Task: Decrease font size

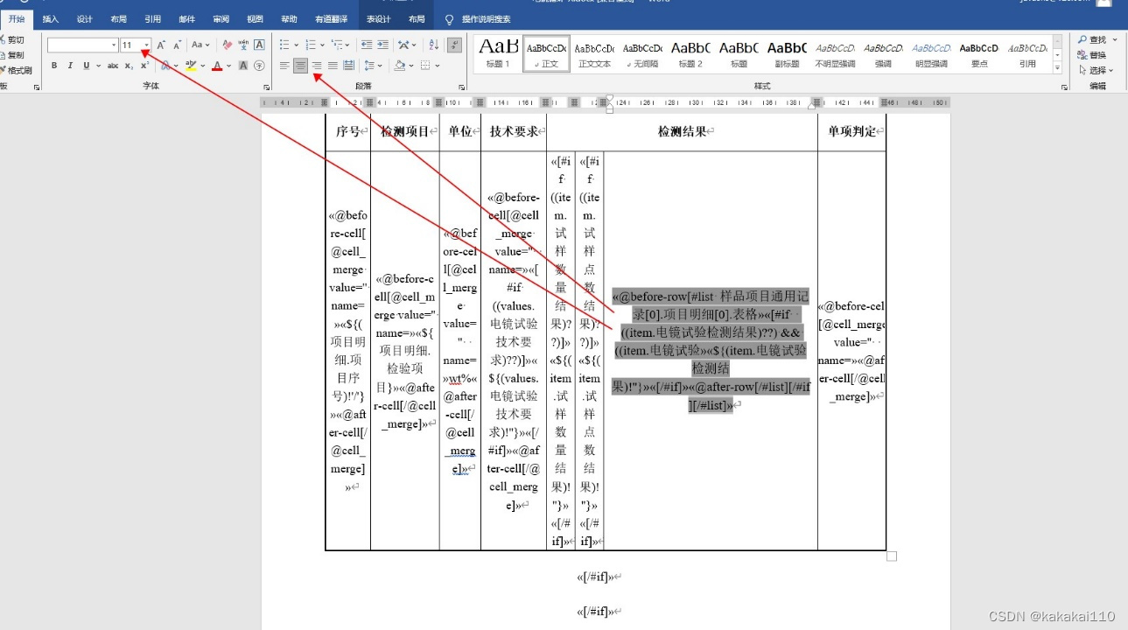Action: coord(178,45)
